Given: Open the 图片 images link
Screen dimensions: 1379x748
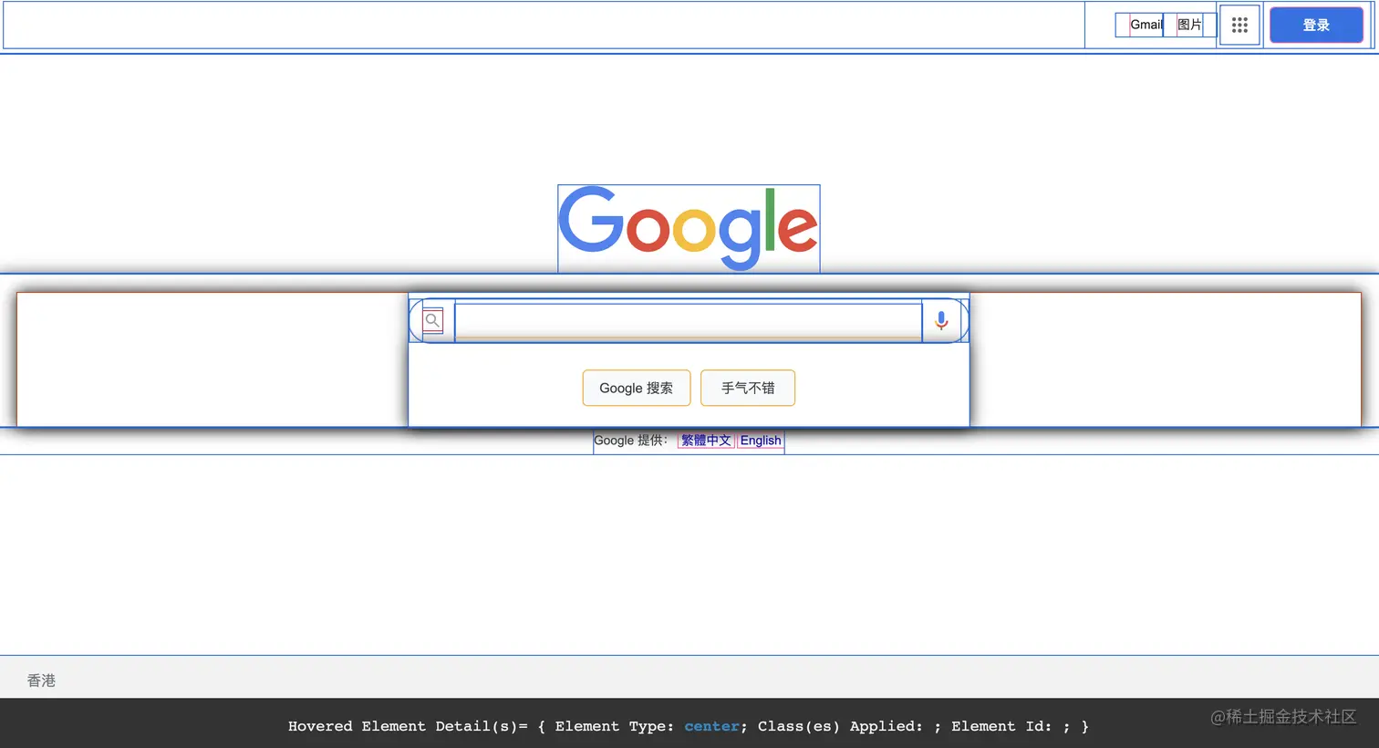Looking at the screenshot, I should click(1189, 25).
